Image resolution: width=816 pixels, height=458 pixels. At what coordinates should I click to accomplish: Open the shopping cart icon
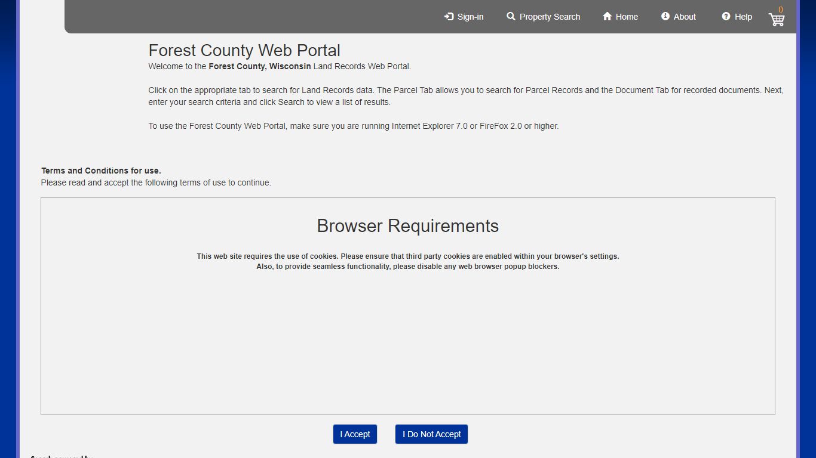777,20
